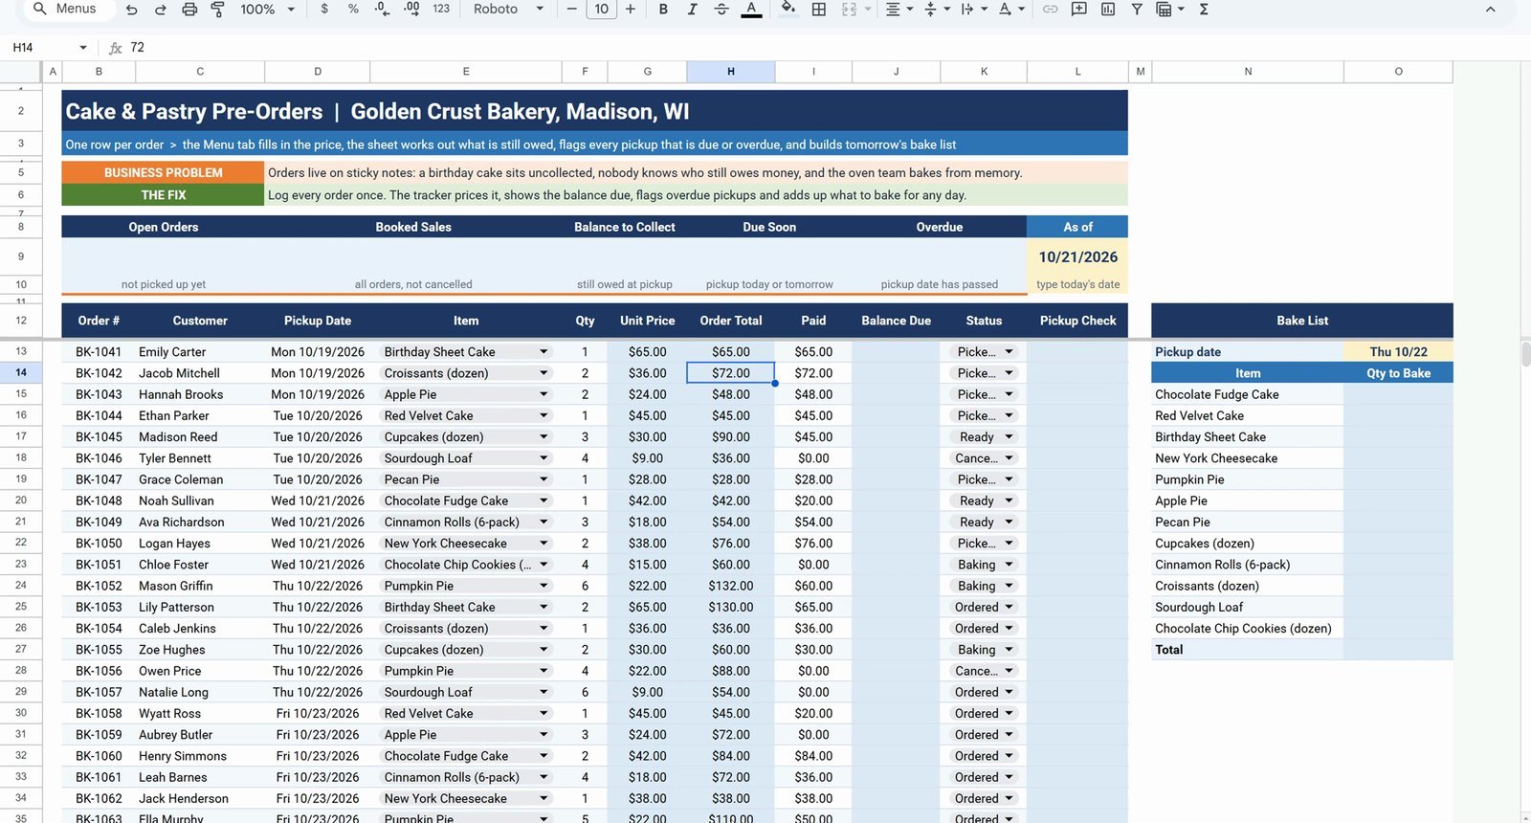Insert a chart from the toolbar

(1108, 10)
